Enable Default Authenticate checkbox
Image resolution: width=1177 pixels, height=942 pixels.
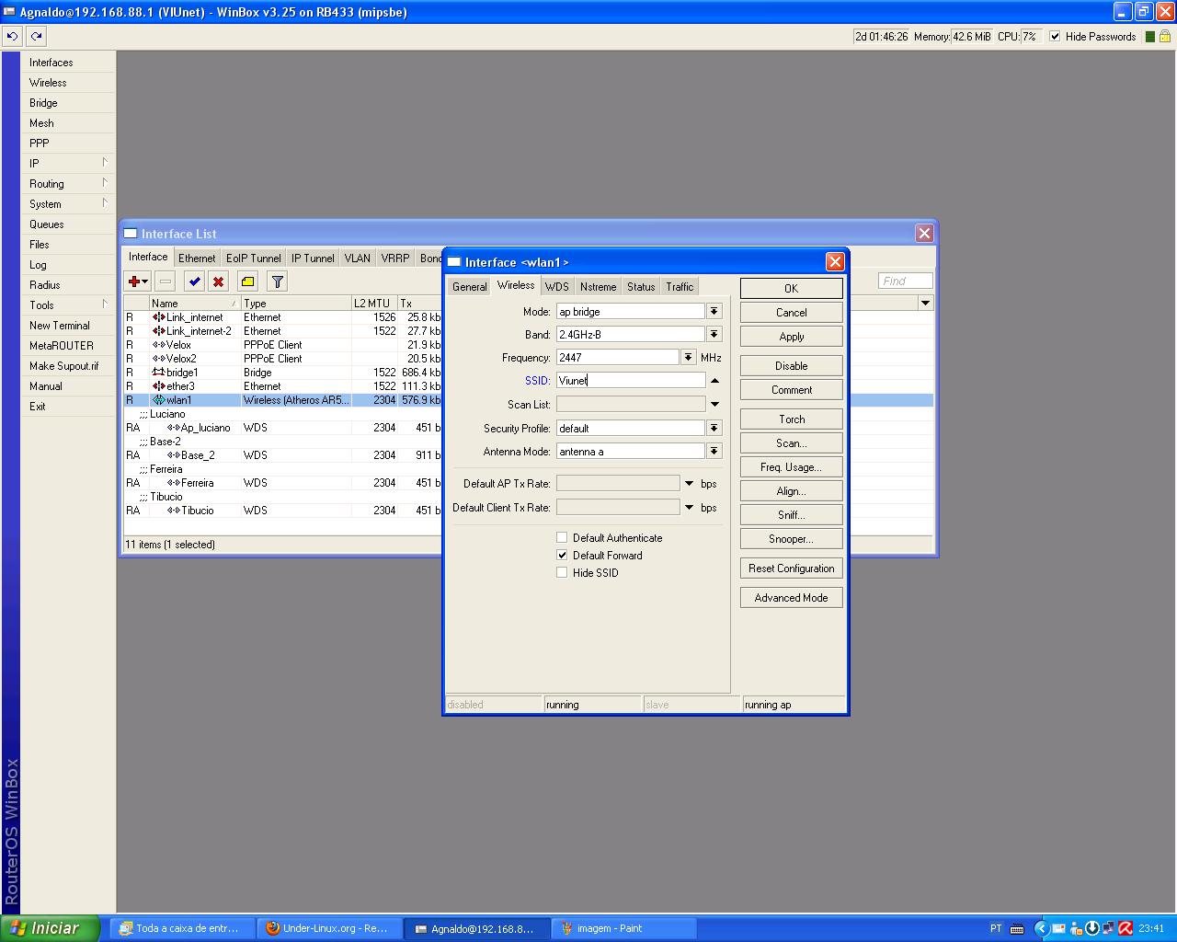[562, 537]
